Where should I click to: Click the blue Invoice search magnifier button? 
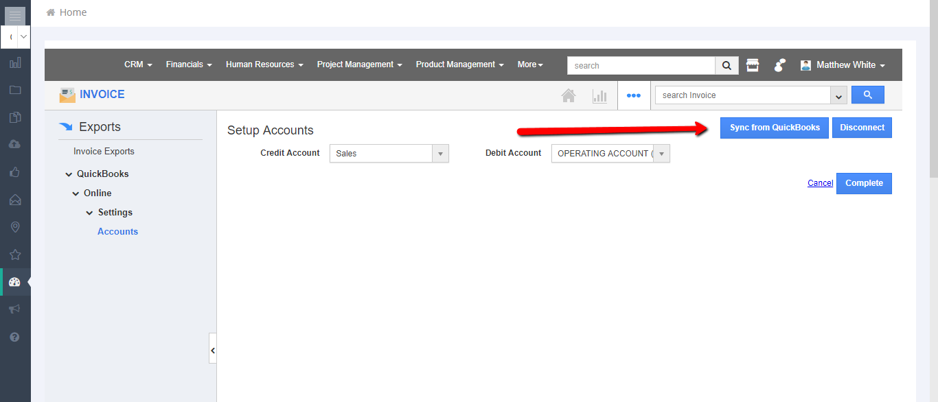867,95
